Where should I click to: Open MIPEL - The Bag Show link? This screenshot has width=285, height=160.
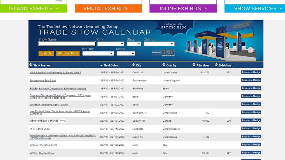[x=42, y=153]
